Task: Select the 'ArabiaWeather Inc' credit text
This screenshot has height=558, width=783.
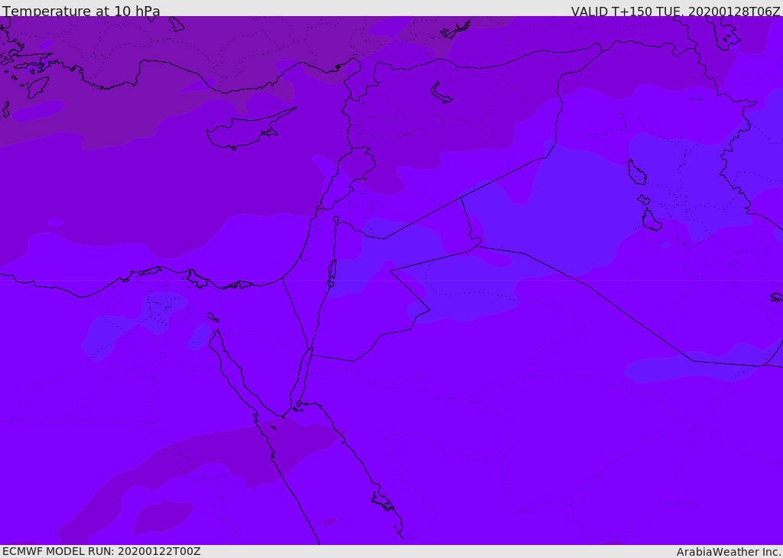Action: pyautogui.click(x=728, y=552)
